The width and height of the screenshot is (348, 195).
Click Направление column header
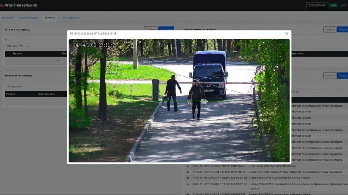pyautogui.click(x=46, y=94)
